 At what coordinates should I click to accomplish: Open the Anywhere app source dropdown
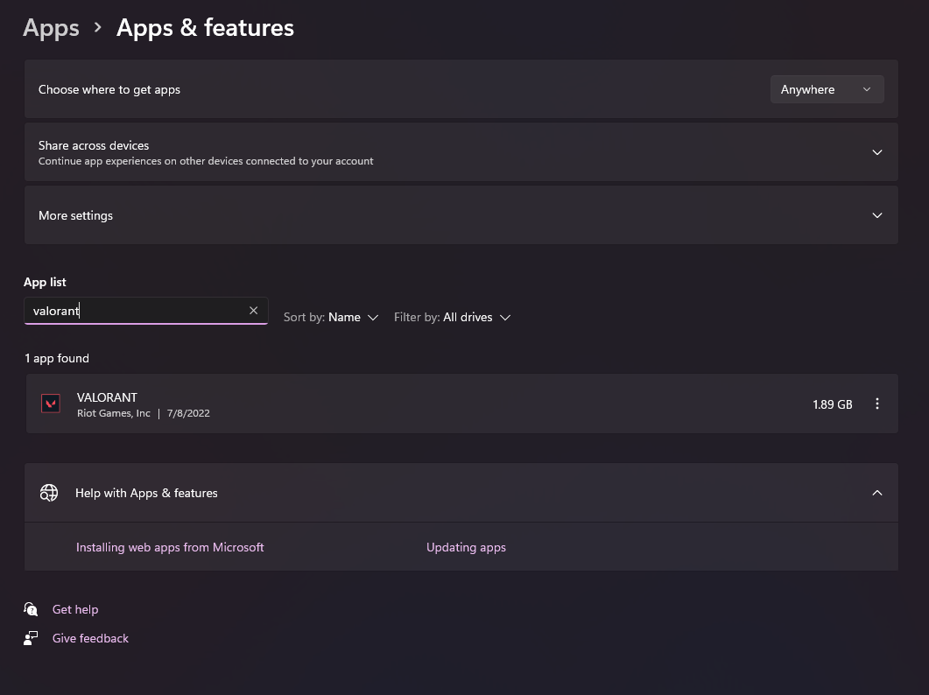click(x=827, y=89)
